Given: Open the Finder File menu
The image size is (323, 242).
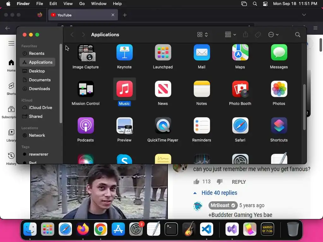Looking at the screenshot, I should 39,4.
